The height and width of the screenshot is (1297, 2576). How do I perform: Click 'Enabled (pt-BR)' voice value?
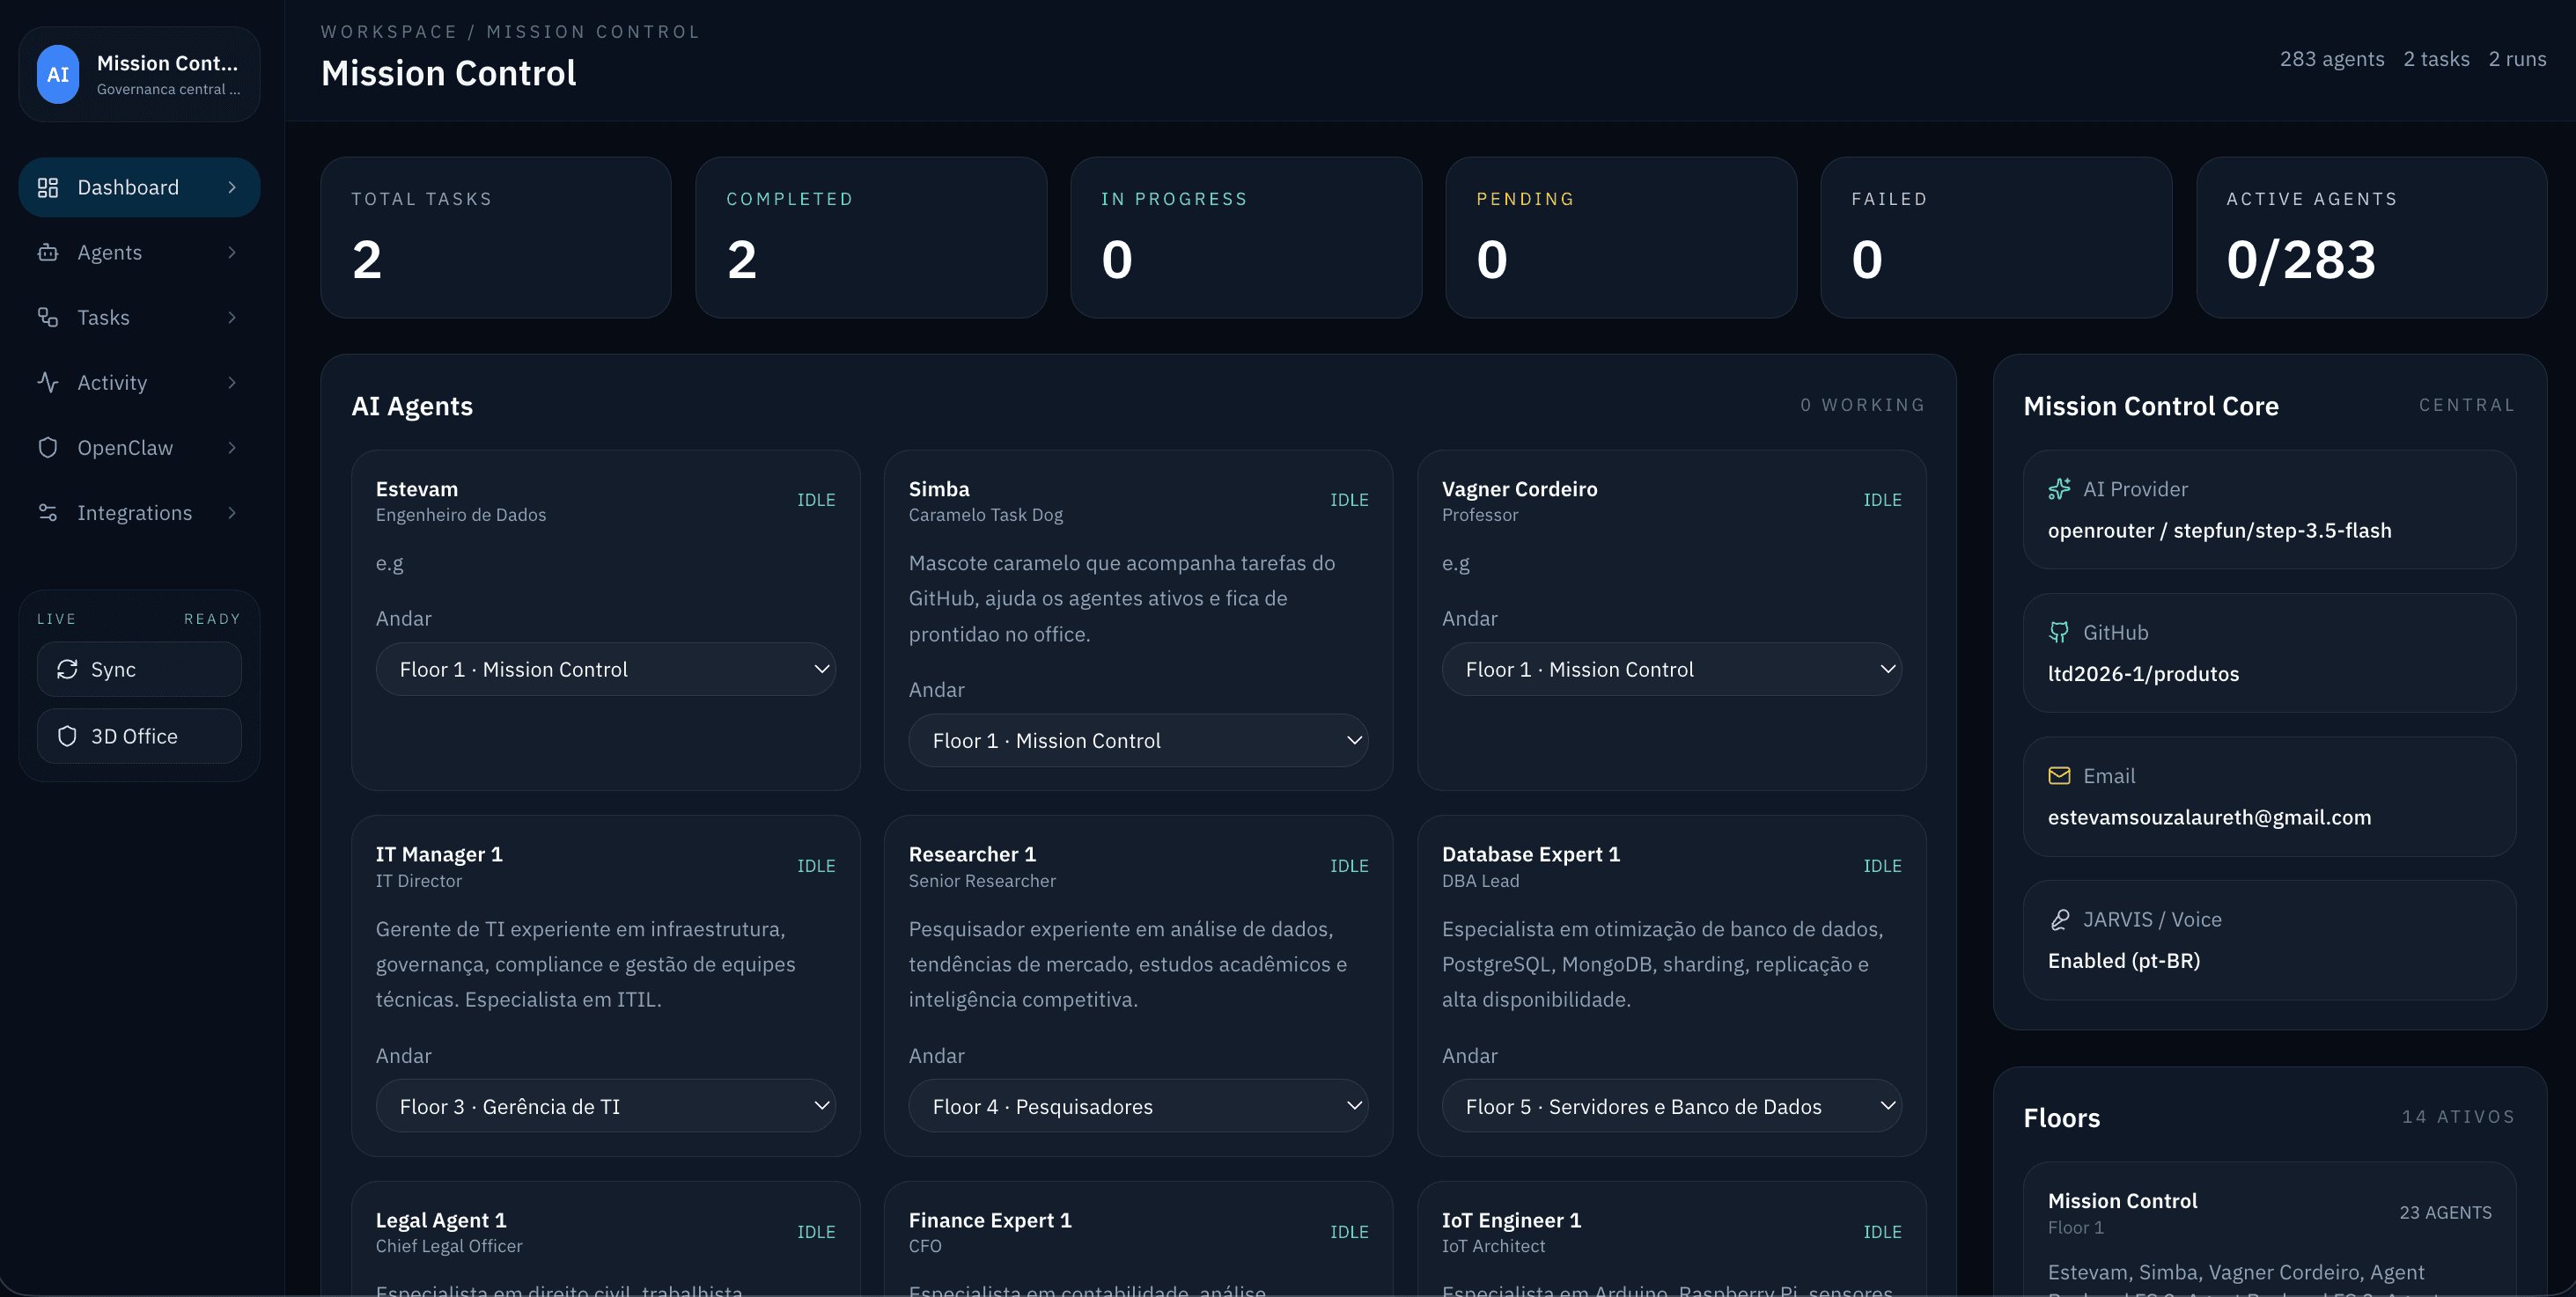(x=2123, y=959)
